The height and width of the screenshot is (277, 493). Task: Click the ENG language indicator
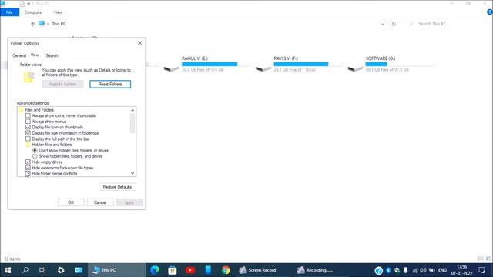click(442, 270)
